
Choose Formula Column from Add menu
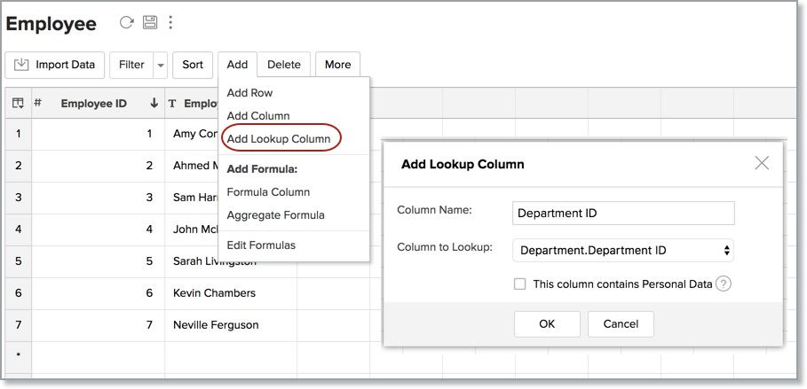pos(268,191)
